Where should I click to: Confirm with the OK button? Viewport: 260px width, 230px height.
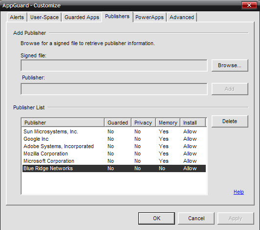point(156,218)
